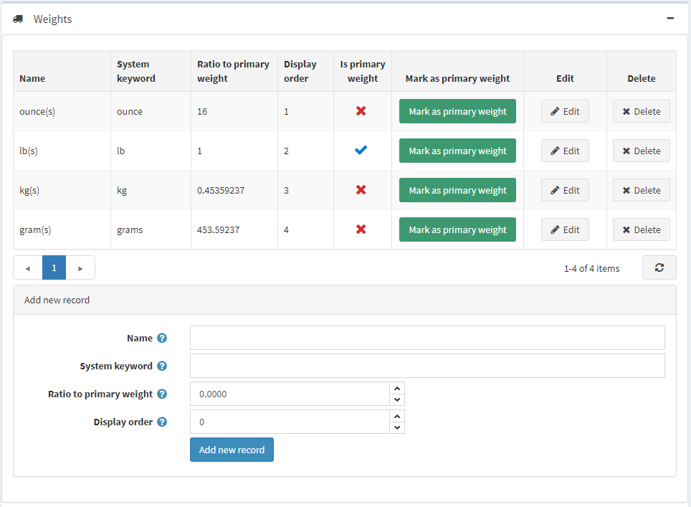
Task: Click the red X status for ounce(s)
Action: tap(361, 111)
